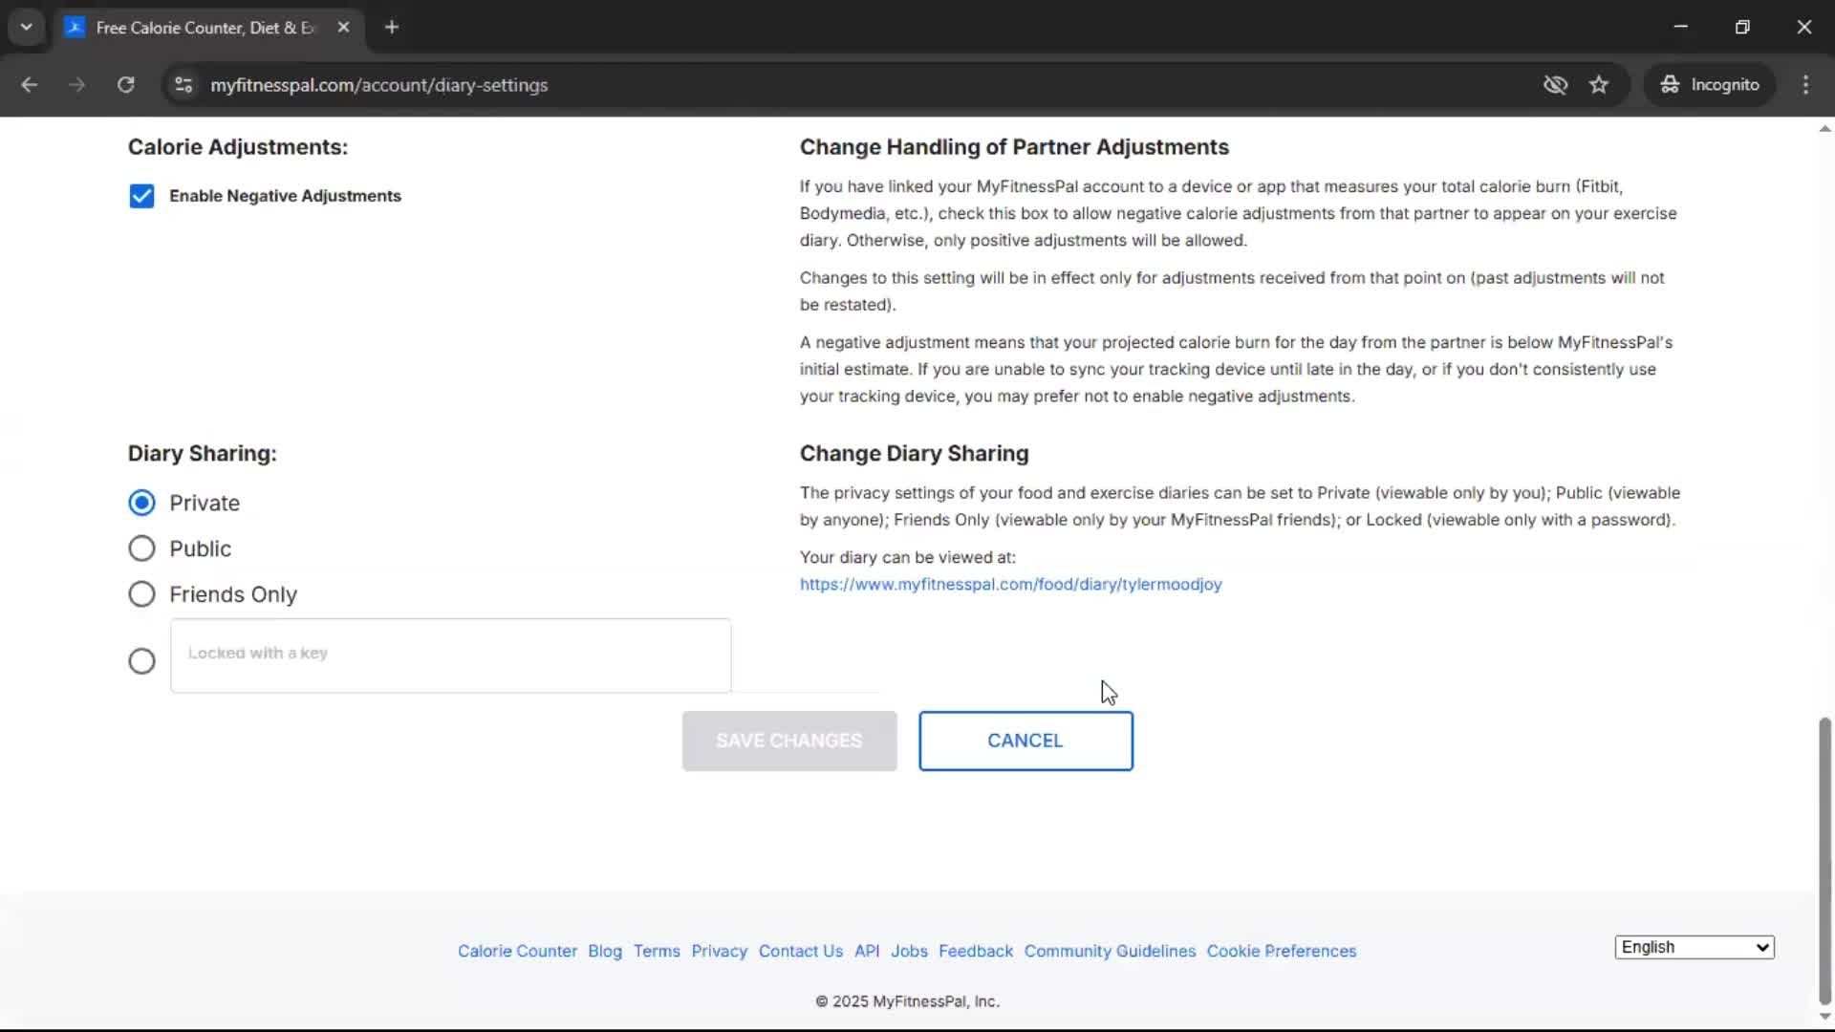The height and width of the screenshot is (1032, 1835).
Task: Open the Jobs footer link
Action: (x=909, y=951)
